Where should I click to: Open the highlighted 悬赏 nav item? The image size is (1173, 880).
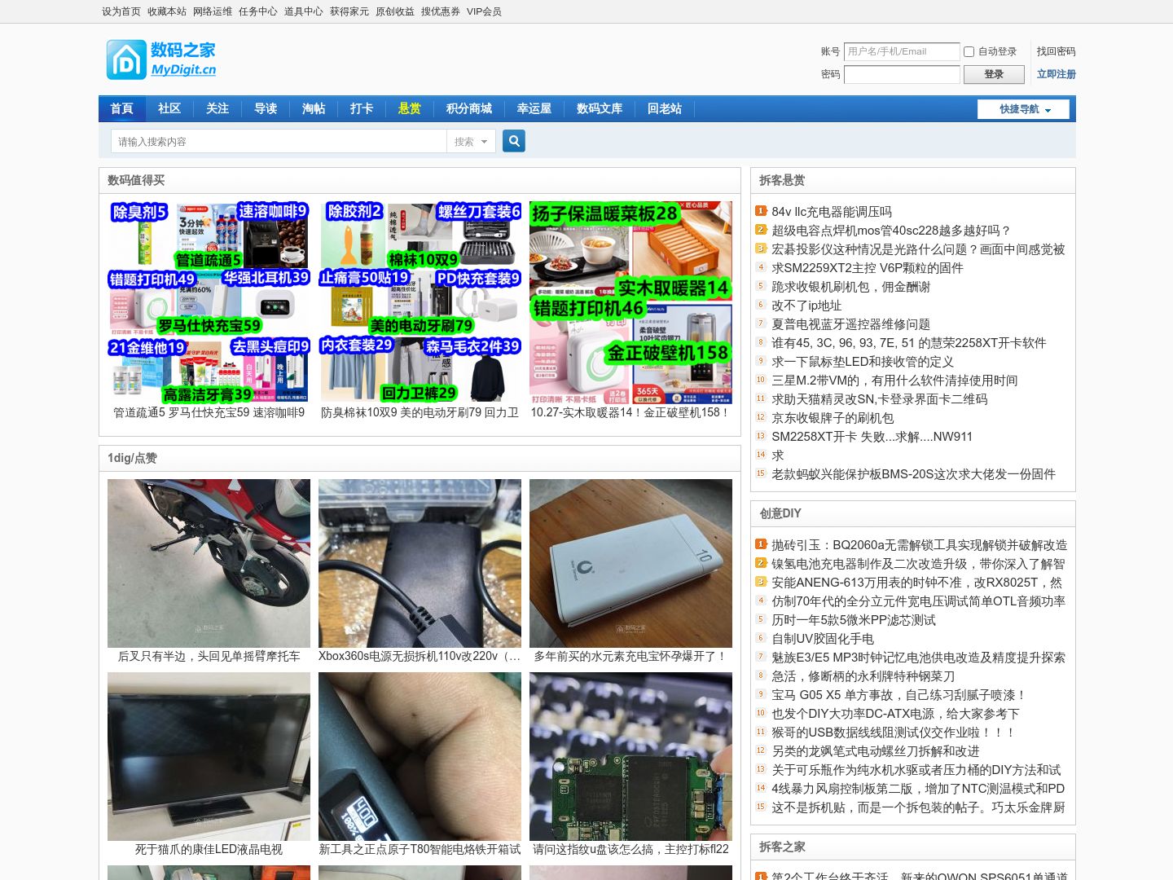410,108
